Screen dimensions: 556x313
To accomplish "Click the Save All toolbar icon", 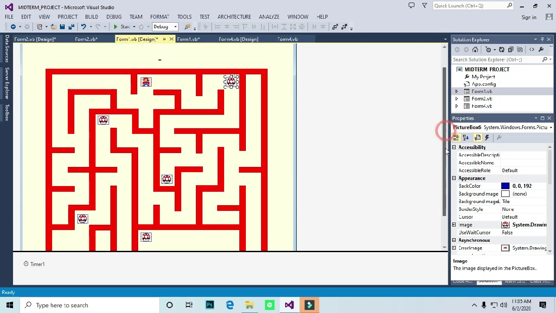I will click(71, 27).
